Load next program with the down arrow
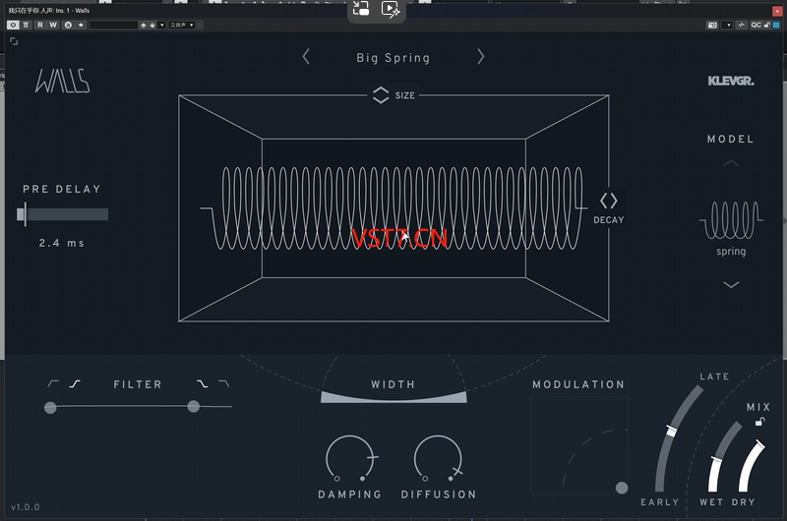Viewport: 787px width, 521px height. click(152, 25)
